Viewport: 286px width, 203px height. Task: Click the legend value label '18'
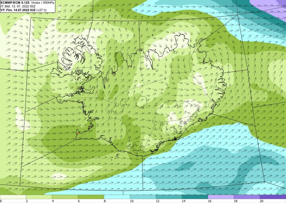pyautogui.click(x=235, y=201)
